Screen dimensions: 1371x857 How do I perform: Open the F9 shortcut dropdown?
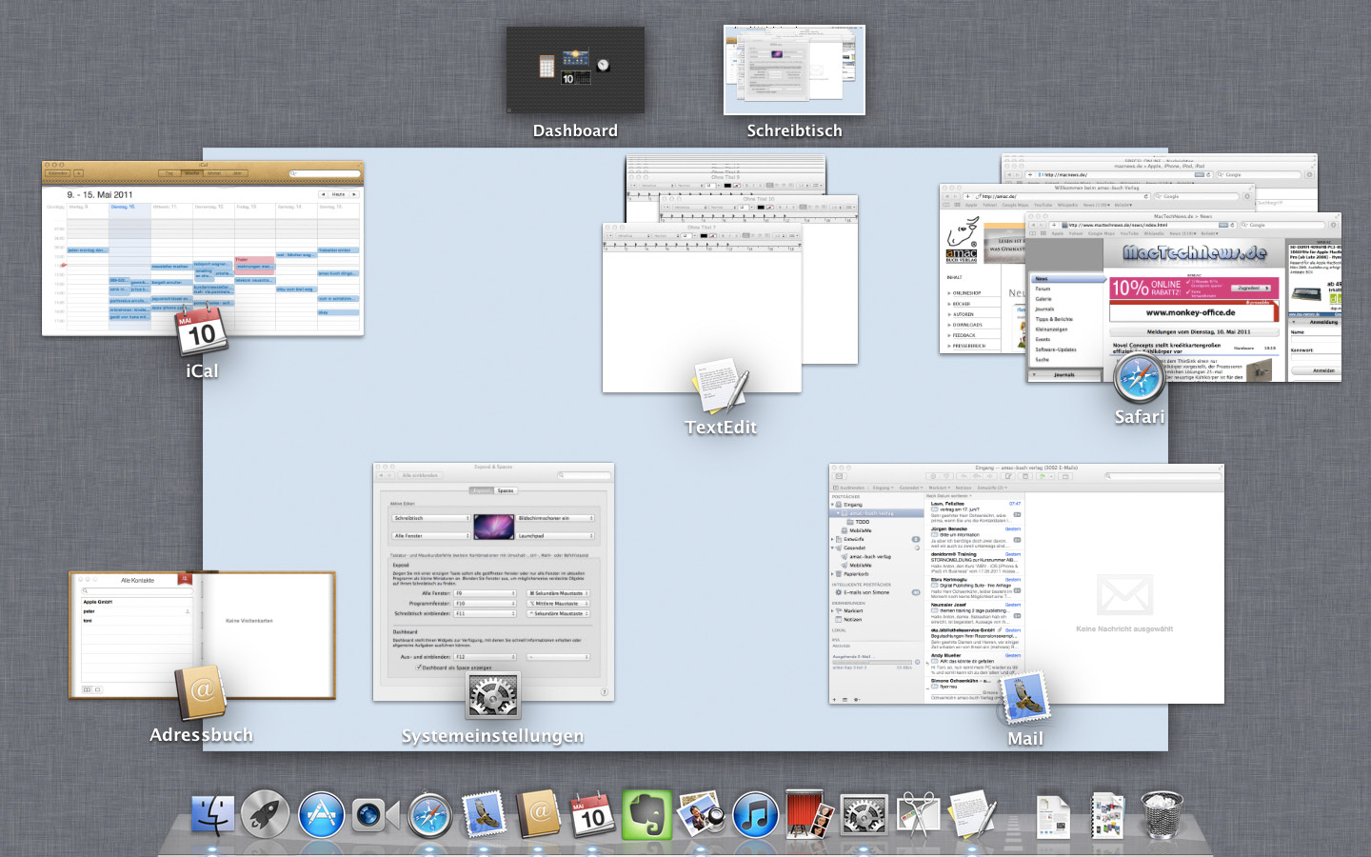[x=485, y=593]
